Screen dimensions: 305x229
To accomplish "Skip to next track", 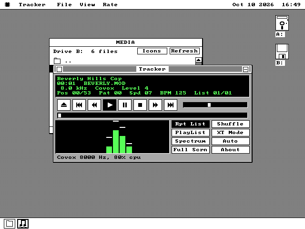I will 171,105.
